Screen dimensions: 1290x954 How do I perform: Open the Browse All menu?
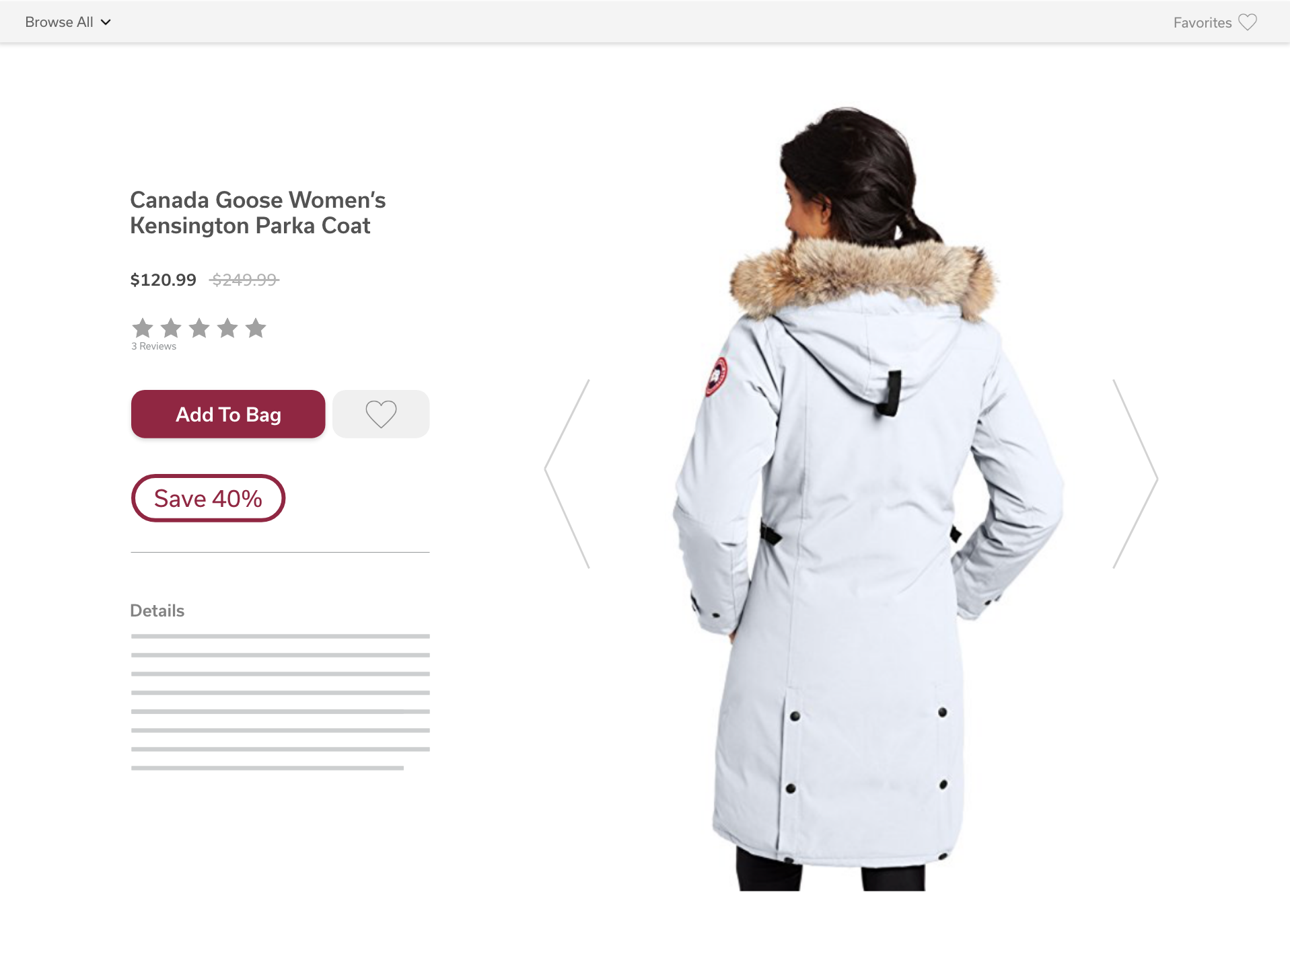tap(67, 22)
